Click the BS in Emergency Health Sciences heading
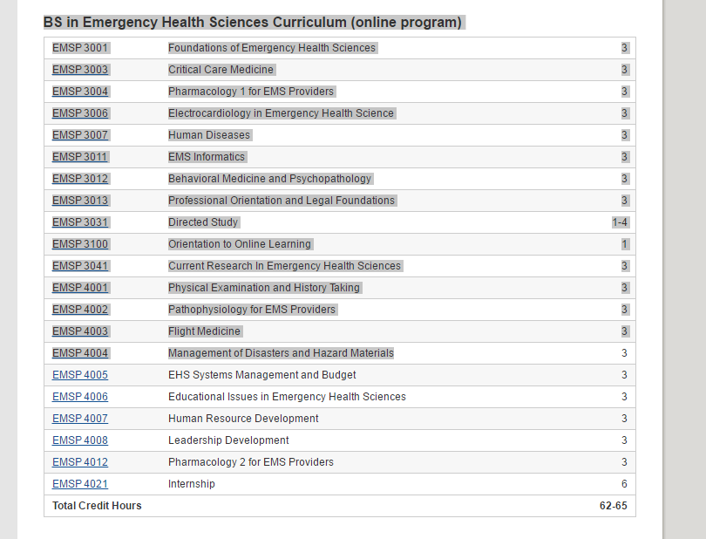706x539 pixels. (253, 23)
